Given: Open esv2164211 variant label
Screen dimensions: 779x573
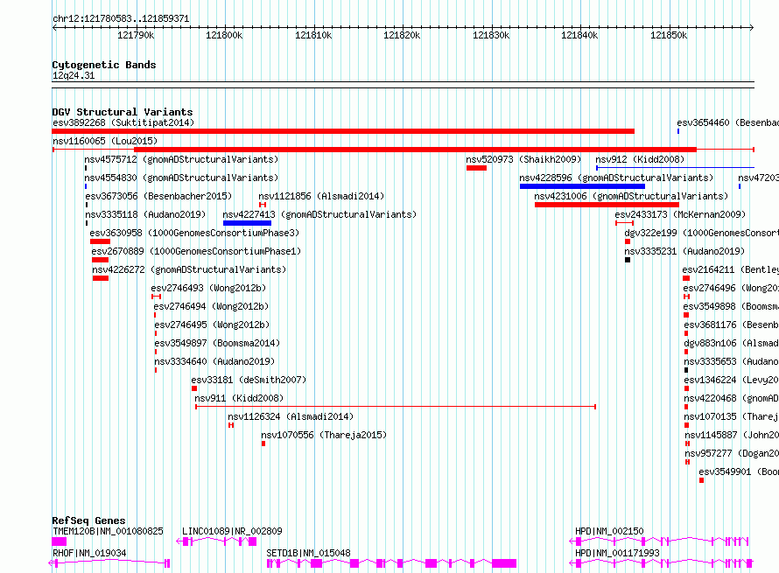Looking at the screenshot, I should (x=730, y=269).
